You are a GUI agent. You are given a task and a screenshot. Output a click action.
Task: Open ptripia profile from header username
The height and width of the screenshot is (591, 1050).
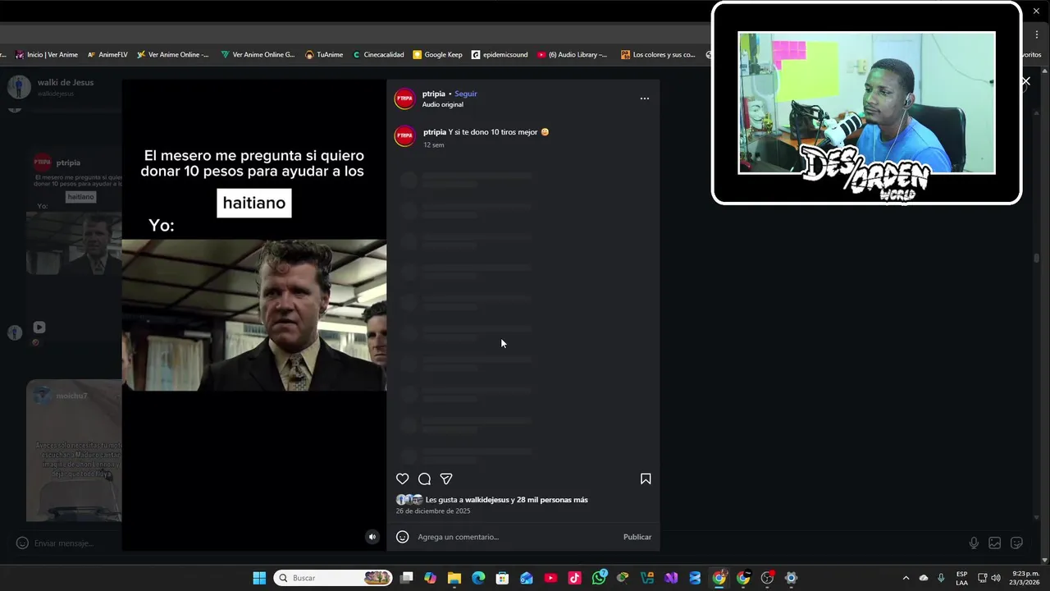pyautogui.click(x=434, y=94)
